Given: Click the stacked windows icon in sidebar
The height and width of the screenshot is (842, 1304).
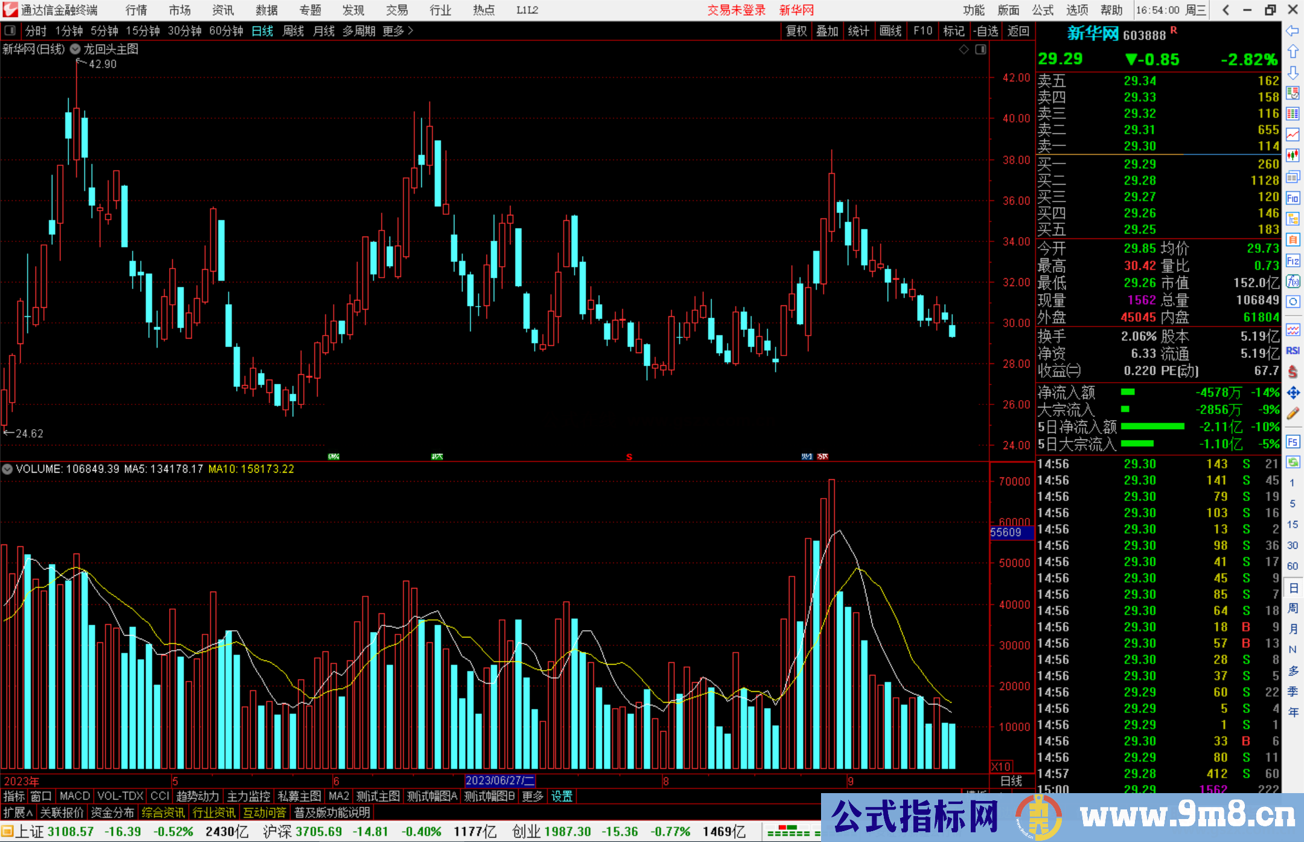Looking at the screenshot, I should click(x=1293, y=177).
